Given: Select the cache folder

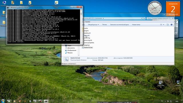Looking at the screenshot, I should 86,28.
